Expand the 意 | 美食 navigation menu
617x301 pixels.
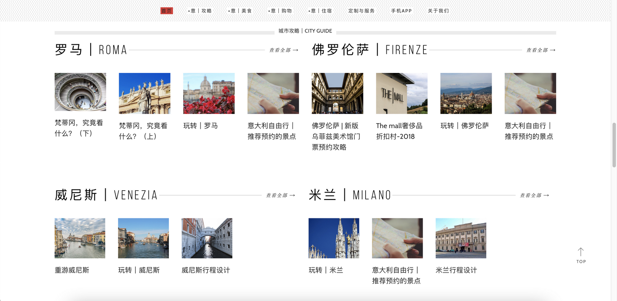click(240, 11)
